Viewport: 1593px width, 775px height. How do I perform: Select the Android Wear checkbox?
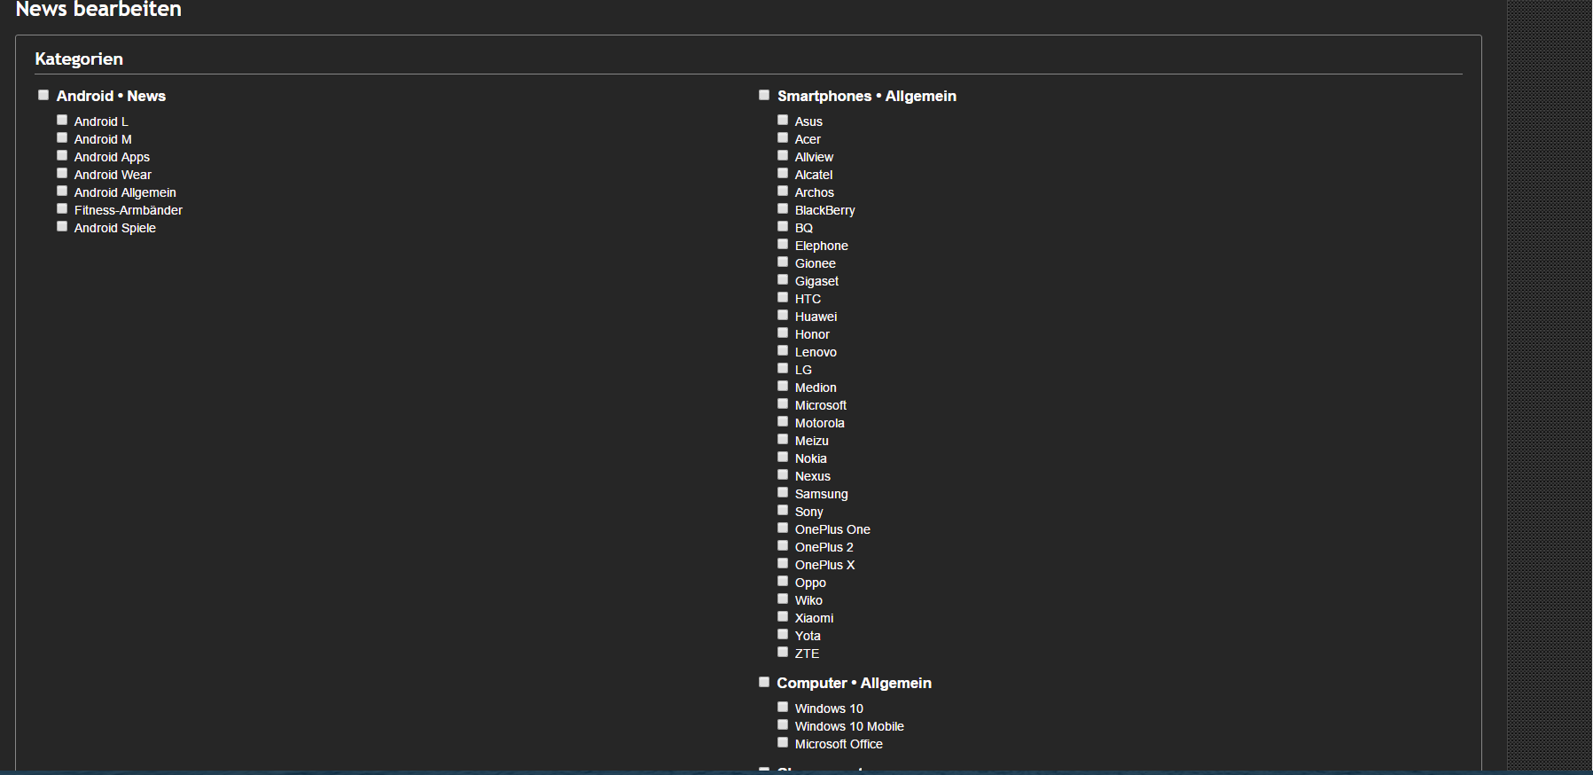[62, 173]
